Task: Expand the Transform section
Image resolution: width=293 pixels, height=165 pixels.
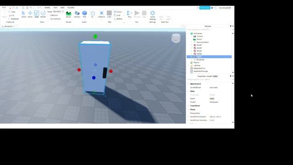Action: pos(188,106)
